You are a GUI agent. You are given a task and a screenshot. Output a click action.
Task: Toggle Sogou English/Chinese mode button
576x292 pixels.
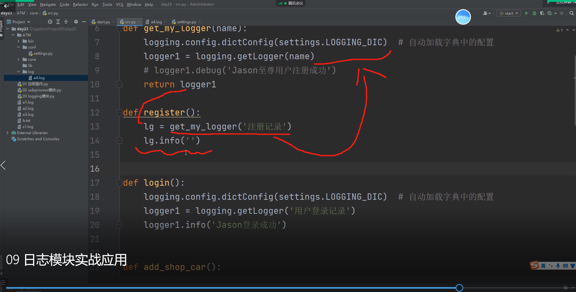(543, 266)
